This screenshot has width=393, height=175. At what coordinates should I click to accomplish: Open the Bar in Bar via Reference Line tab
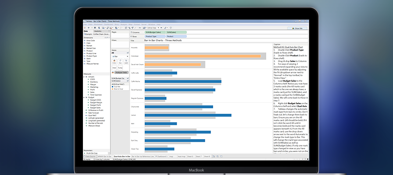[x=143, y=156]
